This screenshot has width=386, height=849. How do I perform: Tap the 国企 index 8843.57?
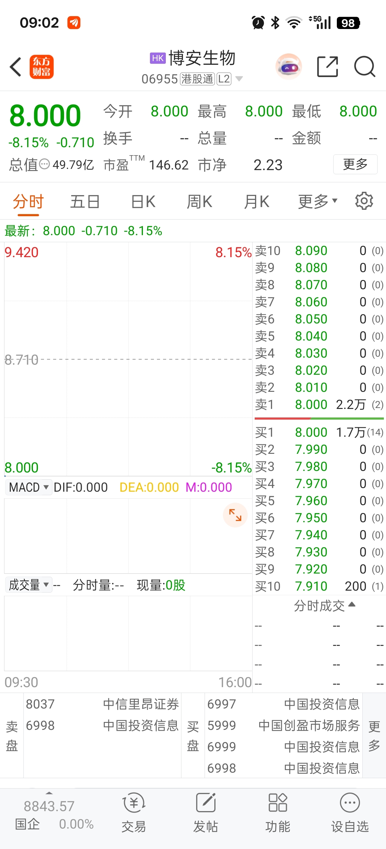pos(49,806)
